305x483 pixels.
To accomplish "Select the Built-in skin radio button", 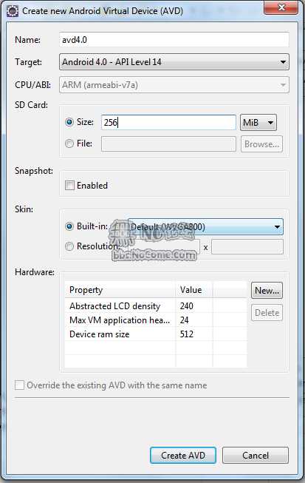I will pyautogui.click(x=69, y=226).
